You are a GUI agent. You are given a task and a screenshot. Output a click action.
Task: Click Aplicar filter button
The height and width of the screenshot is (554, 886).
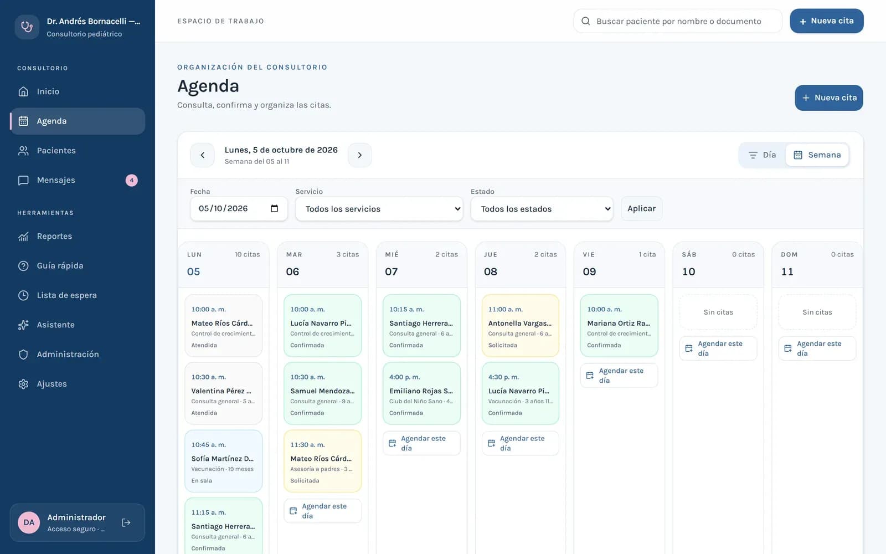(x=641, y=209)
